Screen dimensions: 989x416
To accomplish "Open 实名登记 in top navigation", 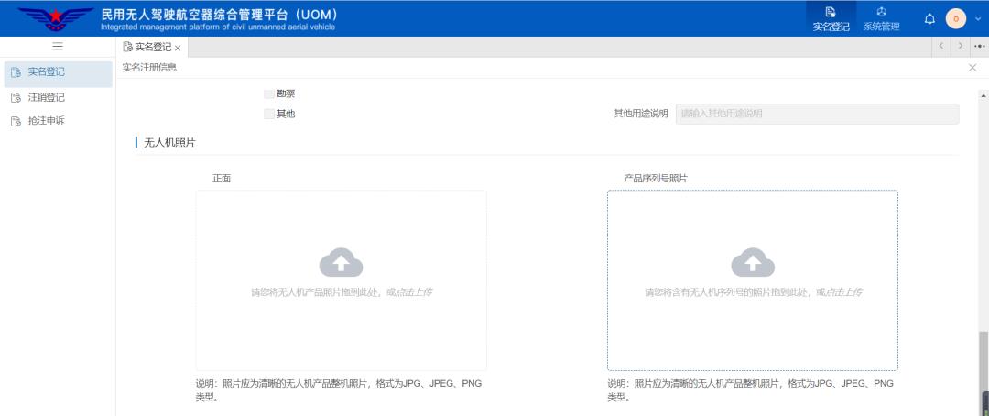I will click(x=831, y=19).
